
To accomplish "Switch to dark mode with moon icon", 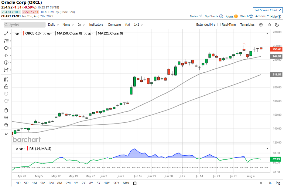I will [x=277, y=25].
